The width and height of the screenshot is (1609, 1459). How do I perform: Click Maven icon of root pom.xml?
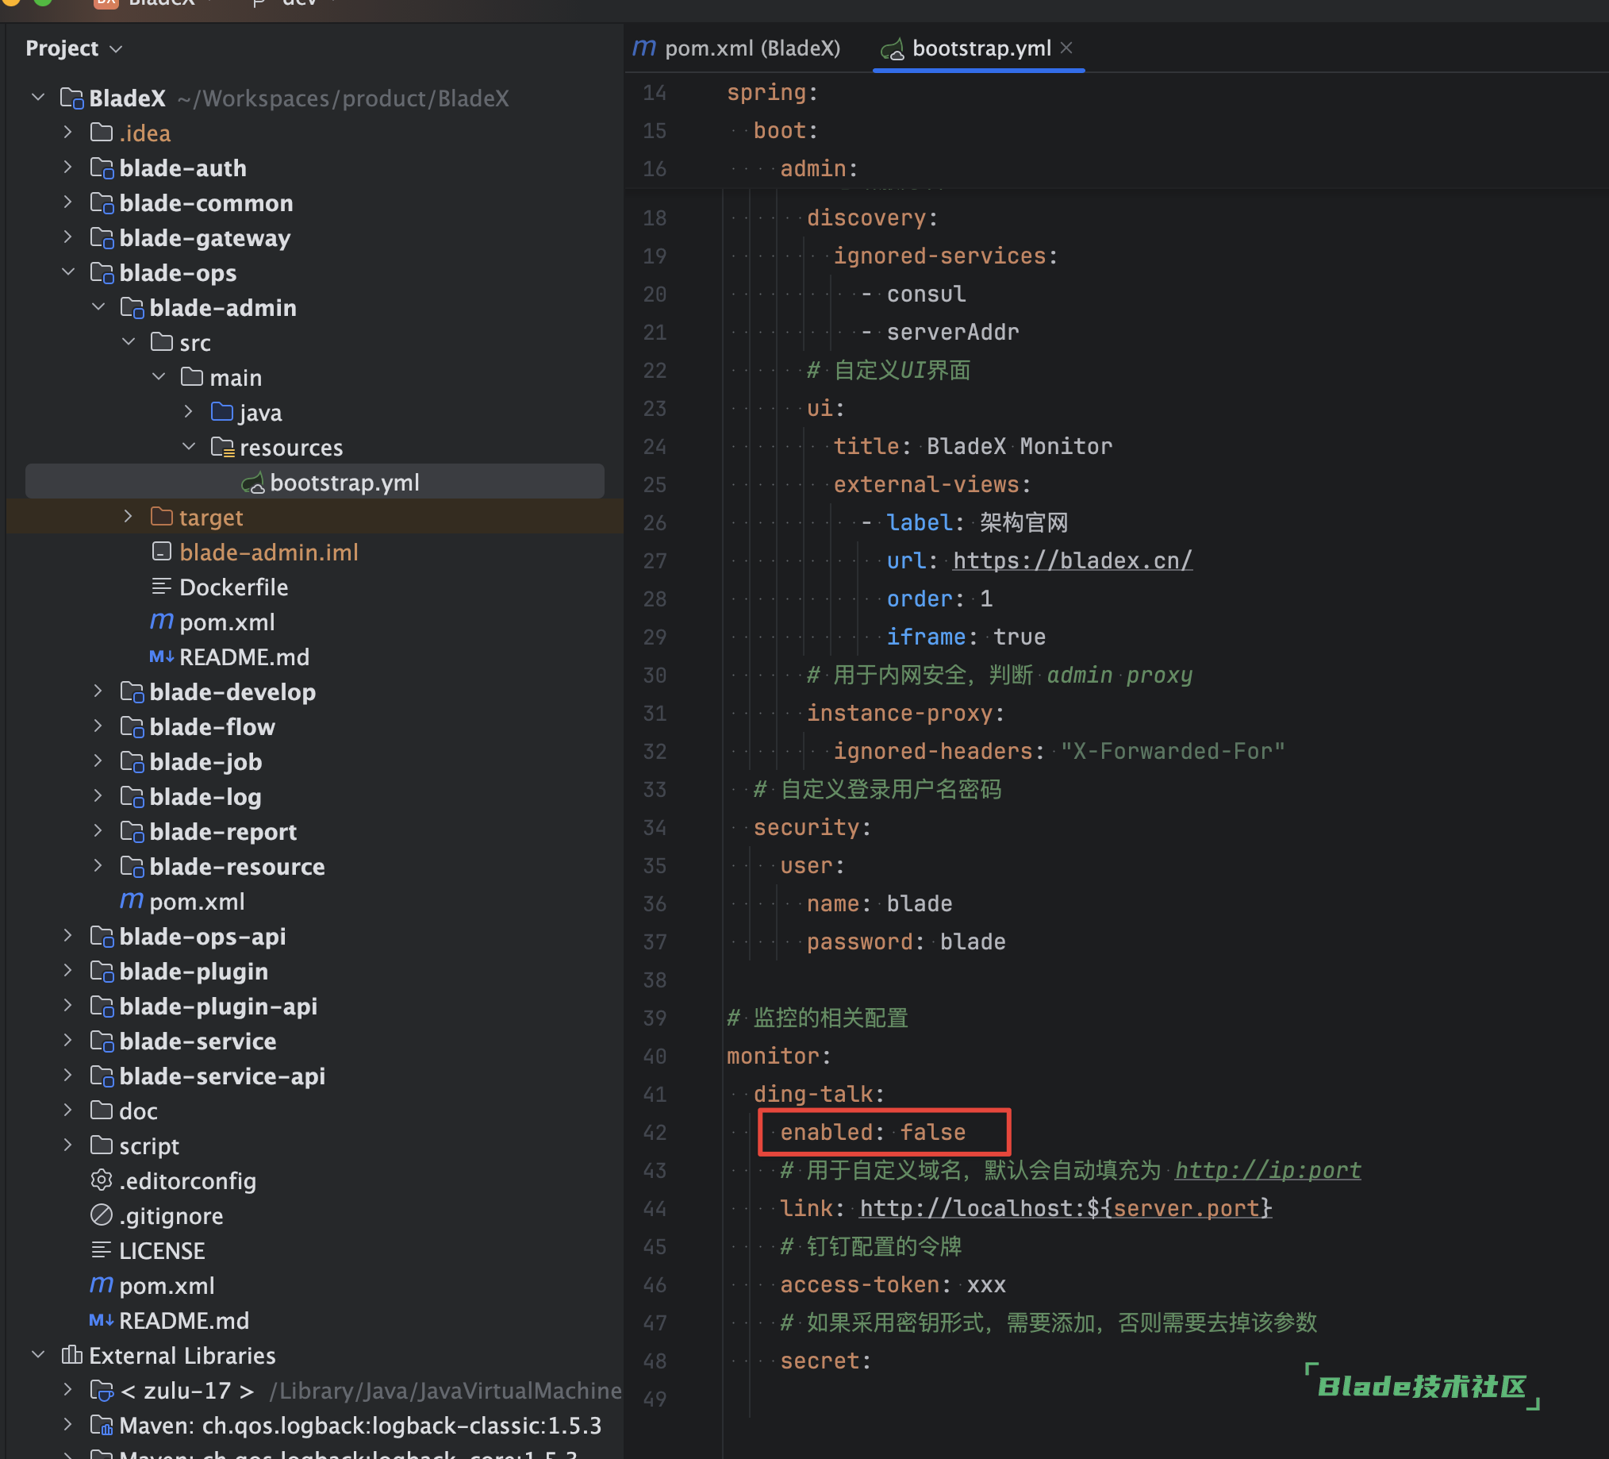(x=102, y=1285)
